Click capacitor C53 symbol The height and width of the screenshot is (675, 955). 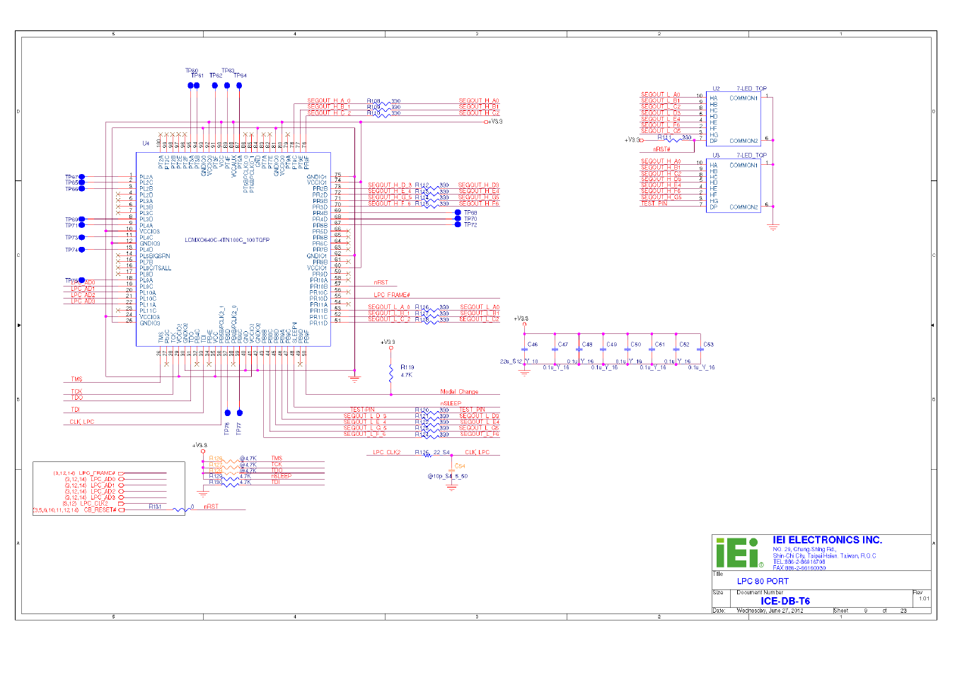pos(700,349)
